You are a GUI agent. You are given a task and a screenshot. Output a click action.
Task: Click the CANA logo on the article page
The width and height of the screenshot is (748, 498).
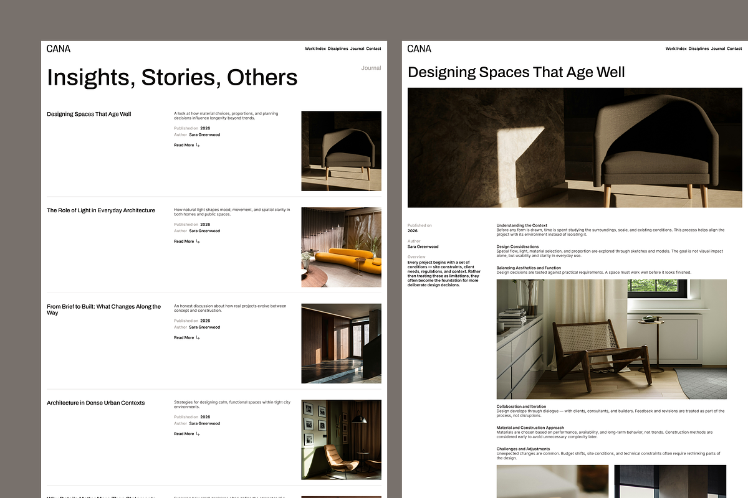(420, 49)
